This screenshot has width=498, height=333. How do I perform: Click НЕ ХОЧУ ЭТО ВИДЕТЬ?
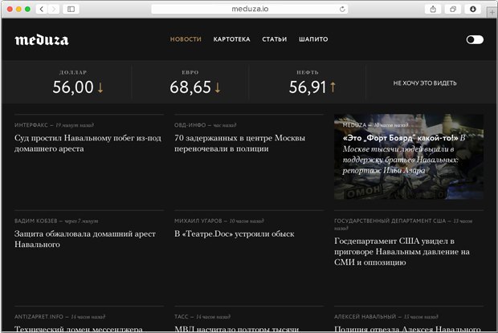coord(425,83)
